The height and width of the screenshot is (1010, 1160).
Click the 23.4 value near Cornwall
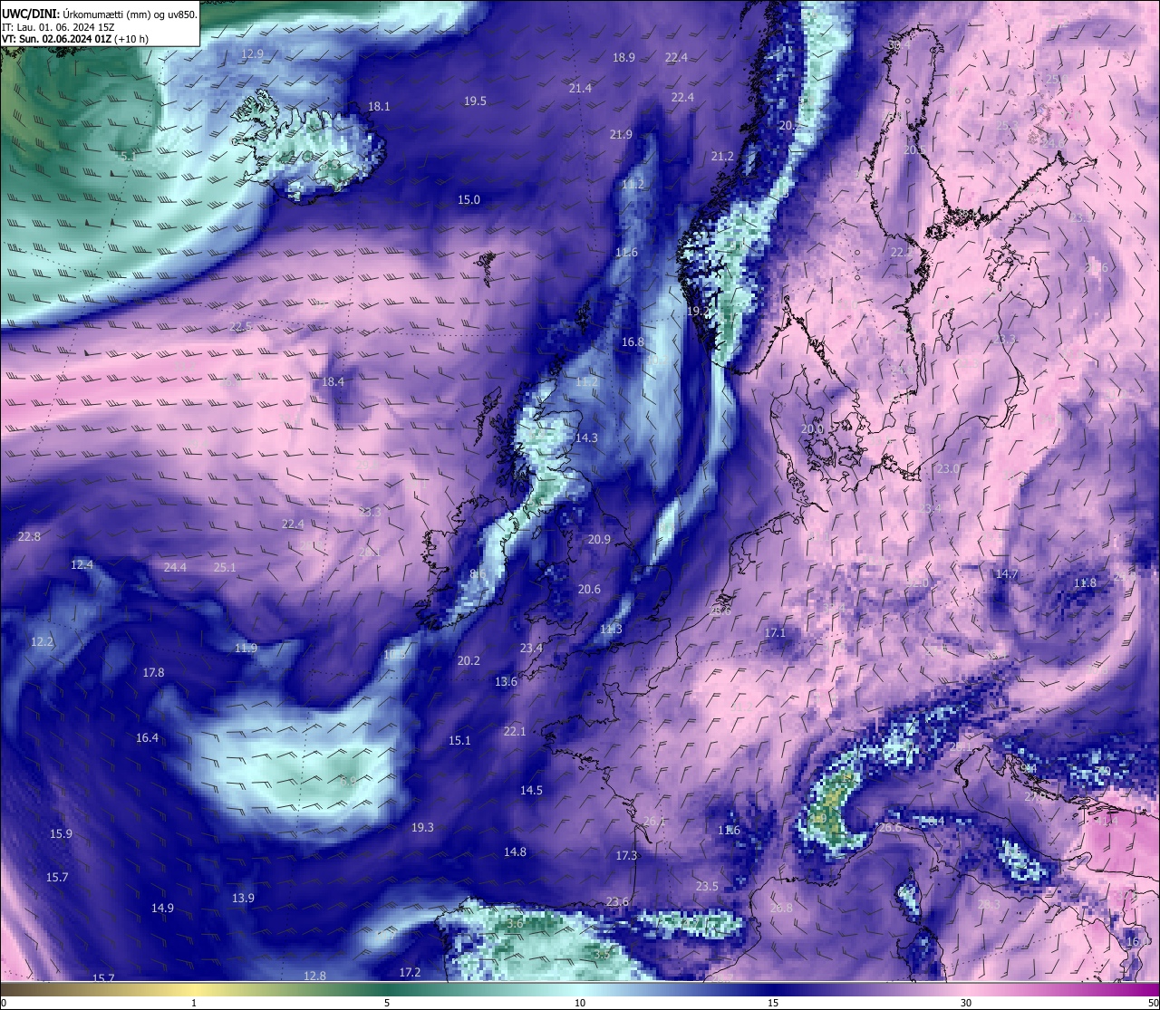[531, 649]
